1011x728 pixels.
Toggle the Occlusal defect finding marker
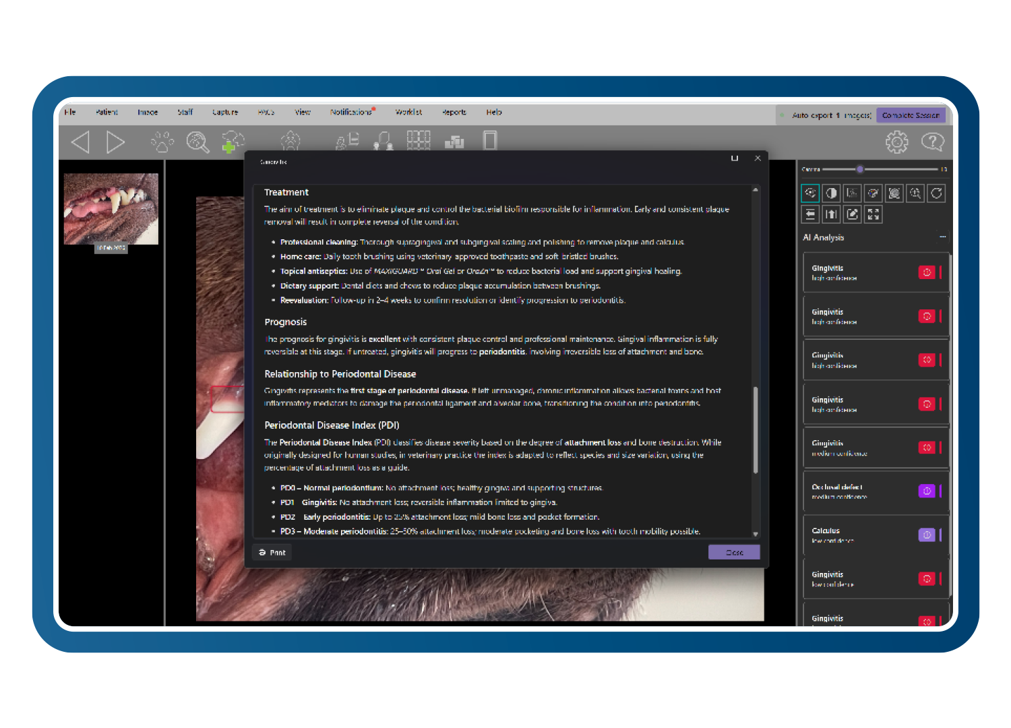pyautogui.click(x=927, y=491)
